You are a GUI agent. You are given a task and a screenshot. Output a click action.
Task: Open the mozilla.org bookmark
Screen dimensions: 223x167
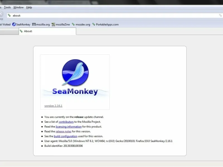[41, 24]
